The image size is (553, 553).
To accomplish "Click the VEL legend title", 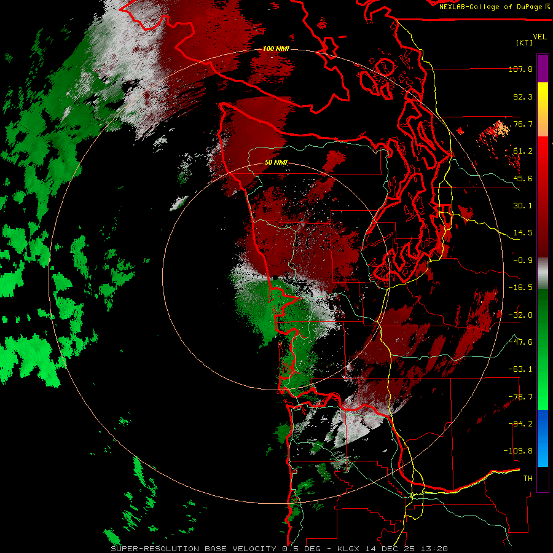I will click(x=539, y=36).
